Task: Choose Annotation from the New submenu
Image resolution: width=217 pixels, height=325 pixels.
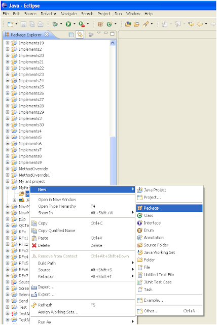Action: point(169,238)
